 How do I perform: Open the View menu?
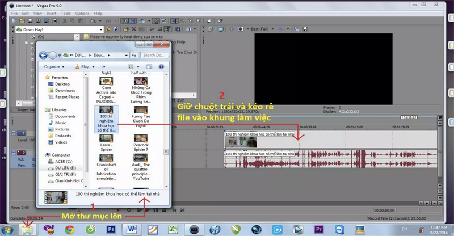point(37,13)
